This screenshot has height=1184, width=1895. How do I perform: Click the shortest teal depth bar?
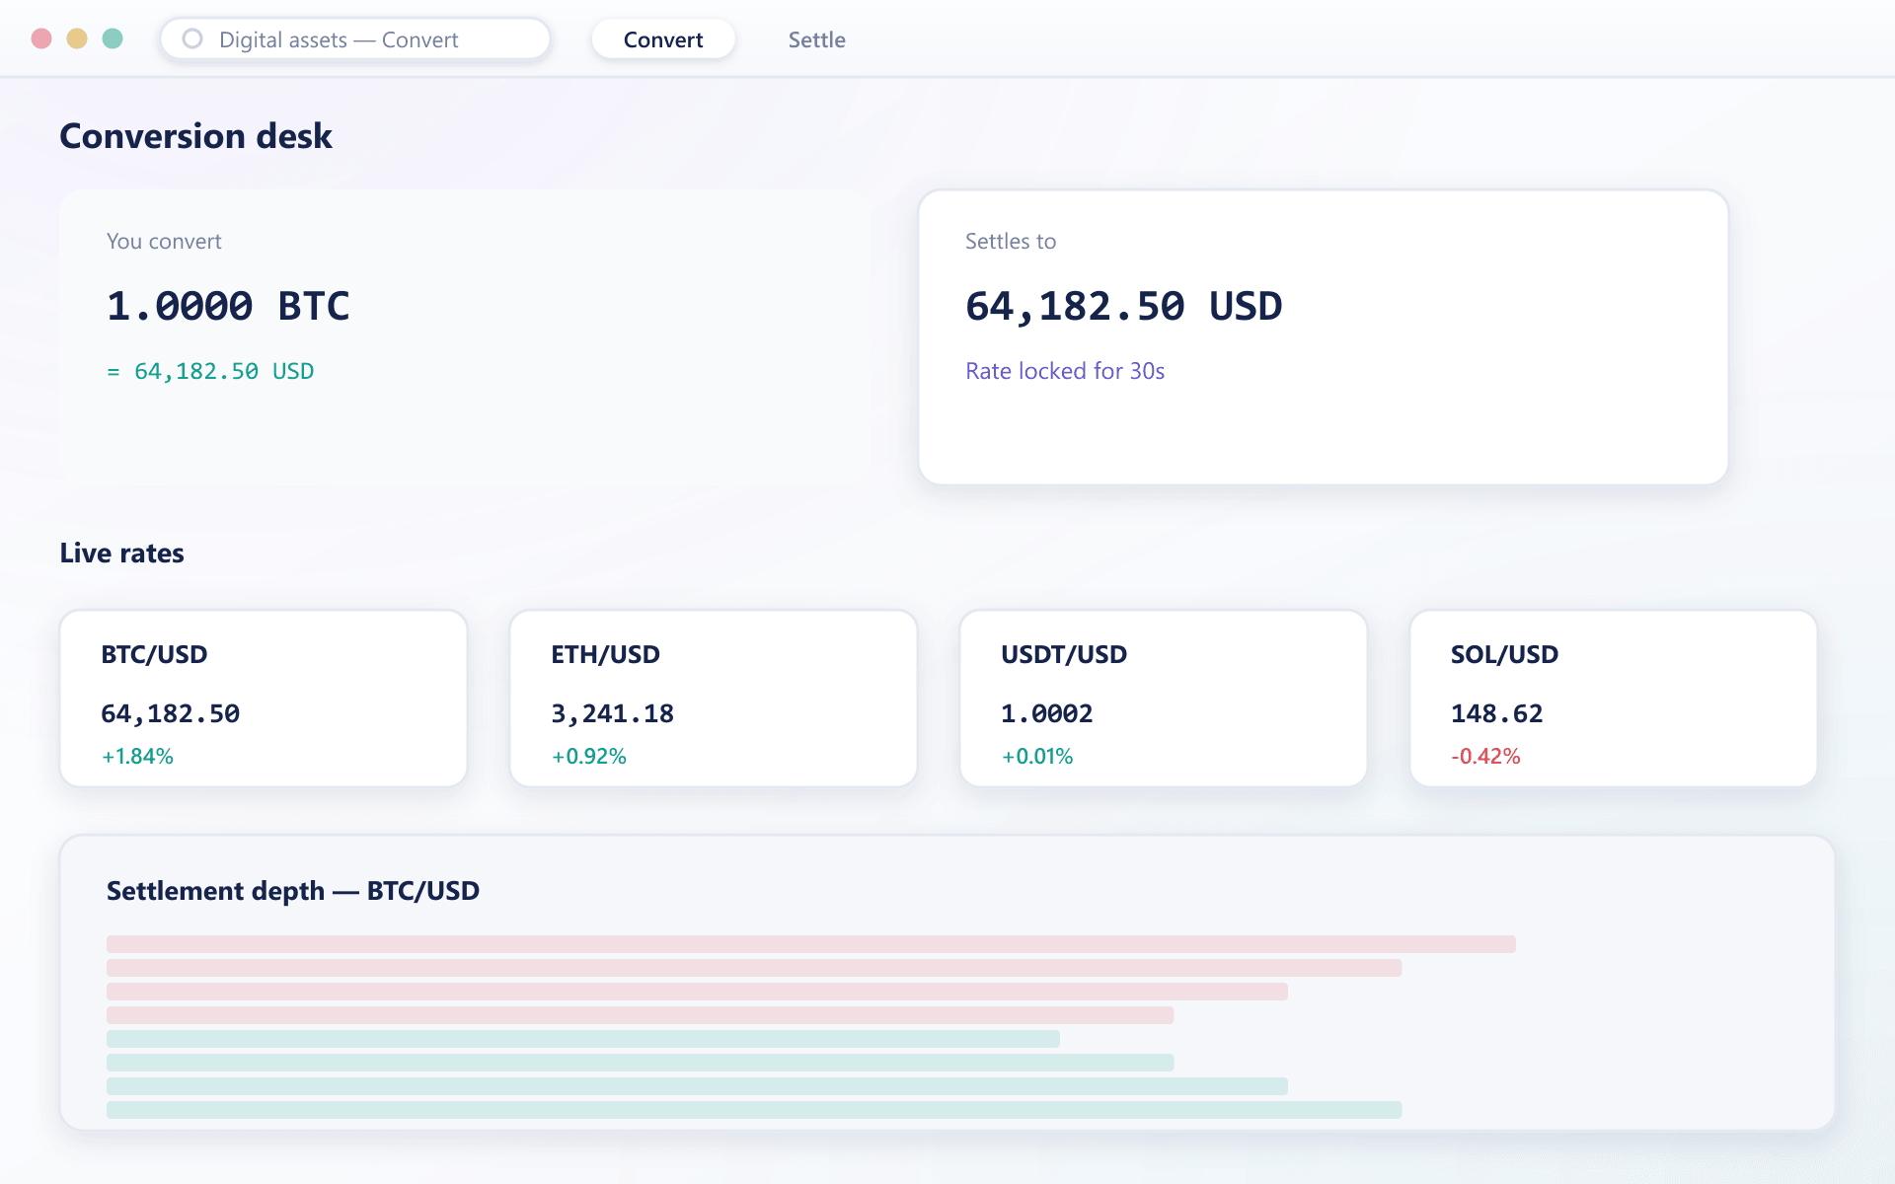[583, 1039]
